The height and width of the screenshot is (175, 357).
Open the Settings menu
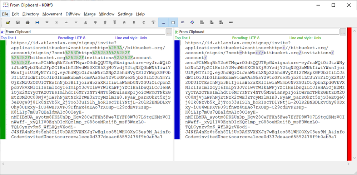(x=125, y=14)
